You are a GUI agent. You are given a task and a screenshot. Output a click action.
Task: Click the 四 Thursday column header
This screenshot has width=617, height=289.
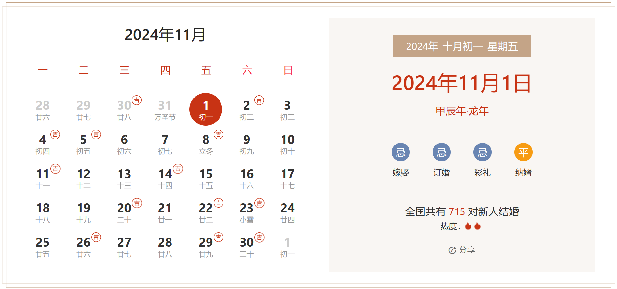pos(165,70)
